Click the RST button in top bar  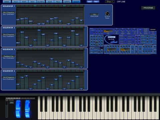(x=96, y=2)
